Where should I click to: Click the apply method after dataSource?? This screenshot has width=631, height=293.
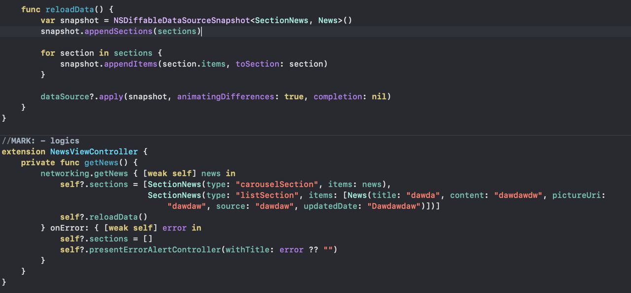111,96
